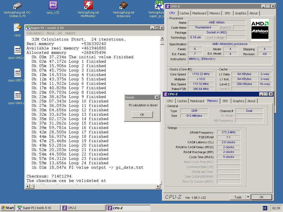The height and width of the screenshot is (212, 283).
Task: Confirm the PI calculation is done dialog with OK
Action: tap(142, 115)
